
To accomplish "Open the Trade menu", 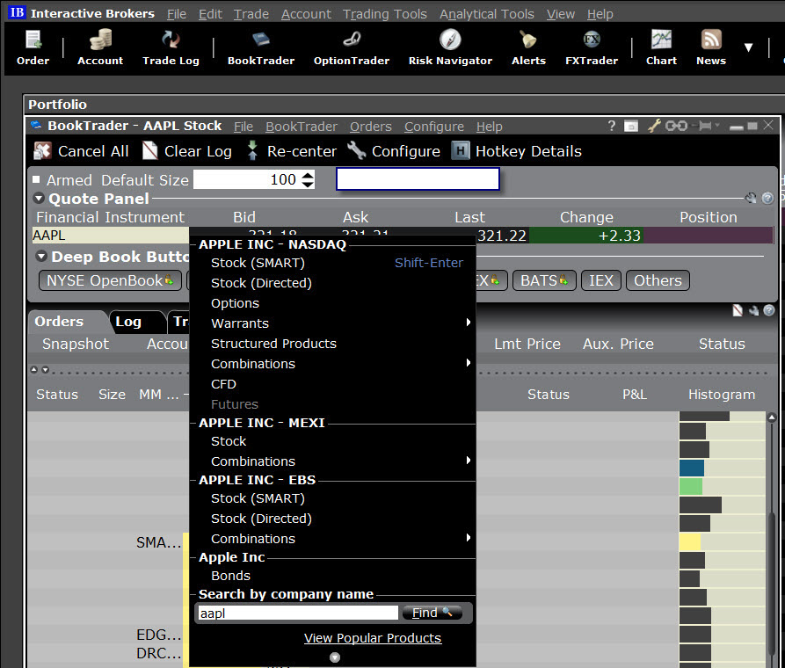I will click(251, 14).
